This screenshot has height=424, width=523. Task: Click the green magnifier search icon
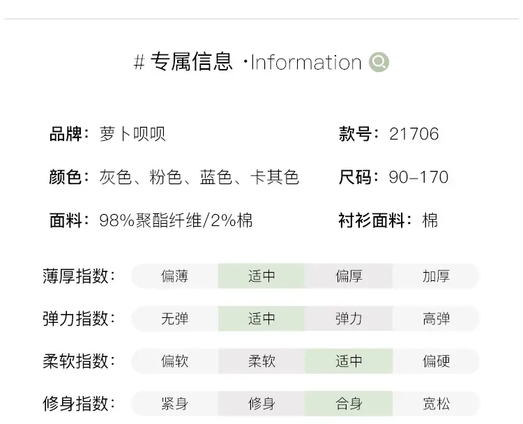[379, 61]
